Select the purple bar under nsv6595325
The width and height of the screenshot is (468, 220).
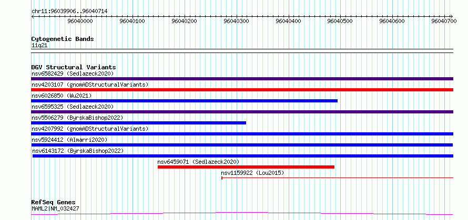(242, 112)
